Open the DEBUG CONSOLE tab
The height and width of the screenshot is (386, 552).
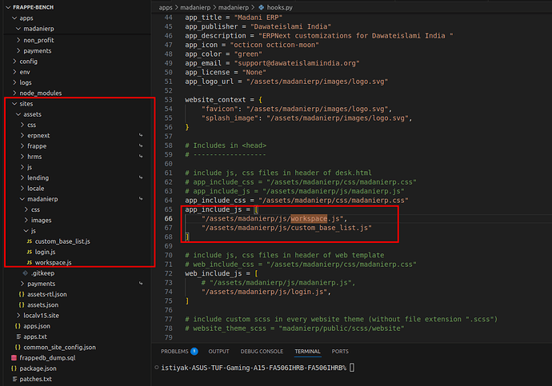pos(262,351)
